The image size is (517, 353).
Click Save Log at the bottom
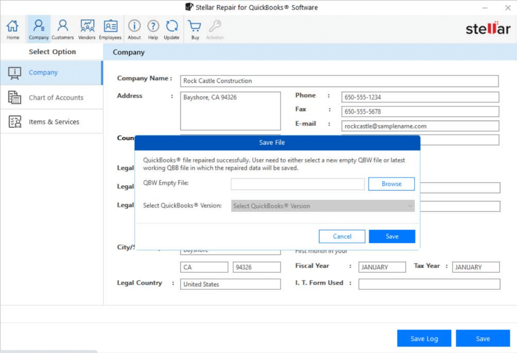click(x=424, y=338)
